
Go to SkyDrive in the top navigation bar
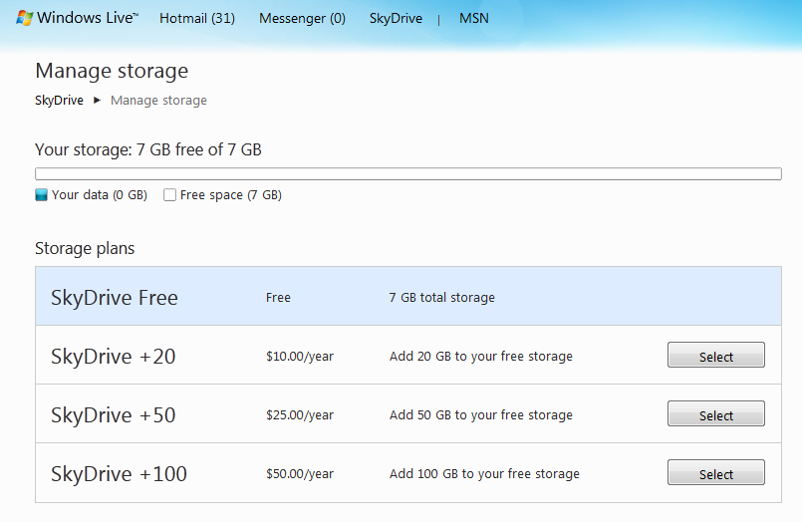396,18
